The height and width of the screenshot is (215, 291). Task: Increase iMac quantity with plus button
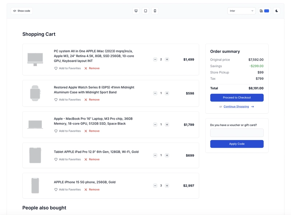167,59
